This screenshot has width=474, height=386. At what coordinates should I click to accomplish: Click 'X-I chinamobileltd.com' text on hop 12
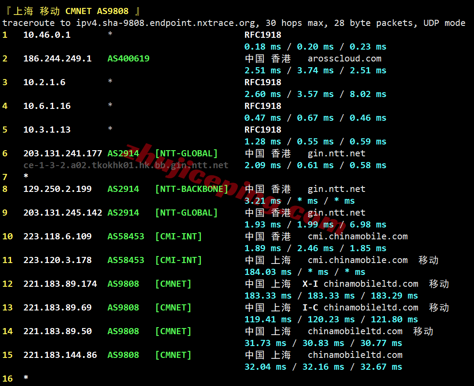[x=360, y=284]
